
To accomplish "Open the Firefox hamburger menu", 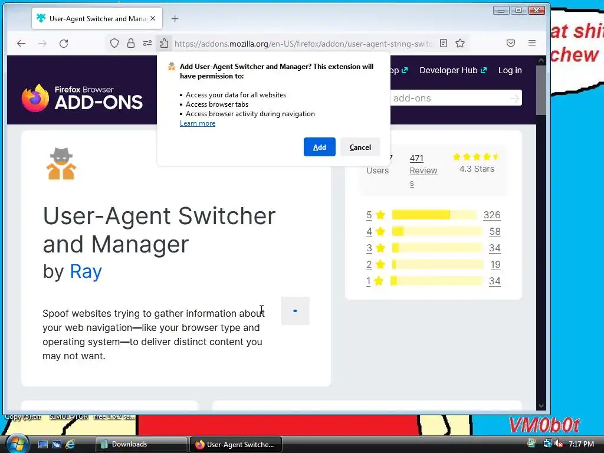I will 532,43.
